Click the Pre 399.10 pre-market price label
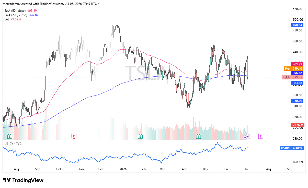This screenshot has height=188, width=308. [294, 69]
